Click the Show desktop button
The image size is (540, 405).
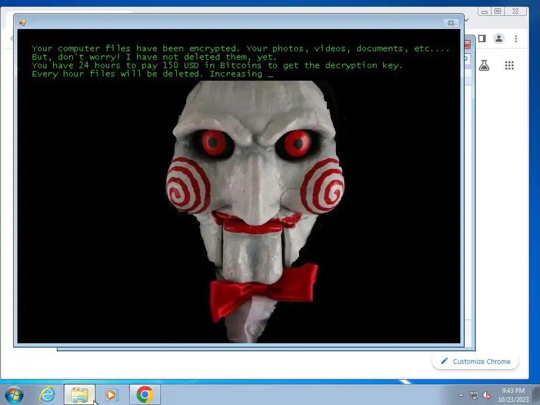point(536,394)
